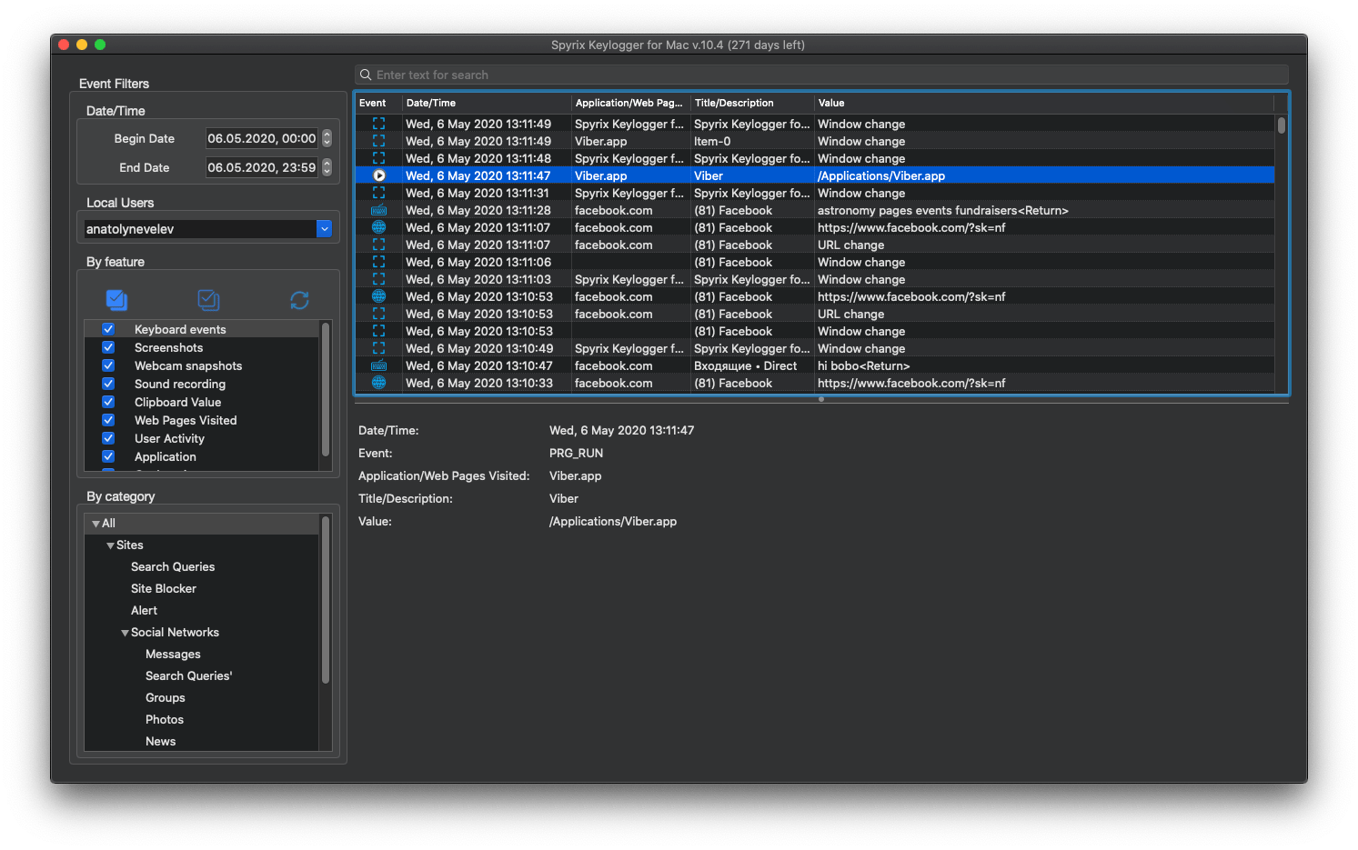Click window change icon at 13:11:31

click(x=379, y=193)
